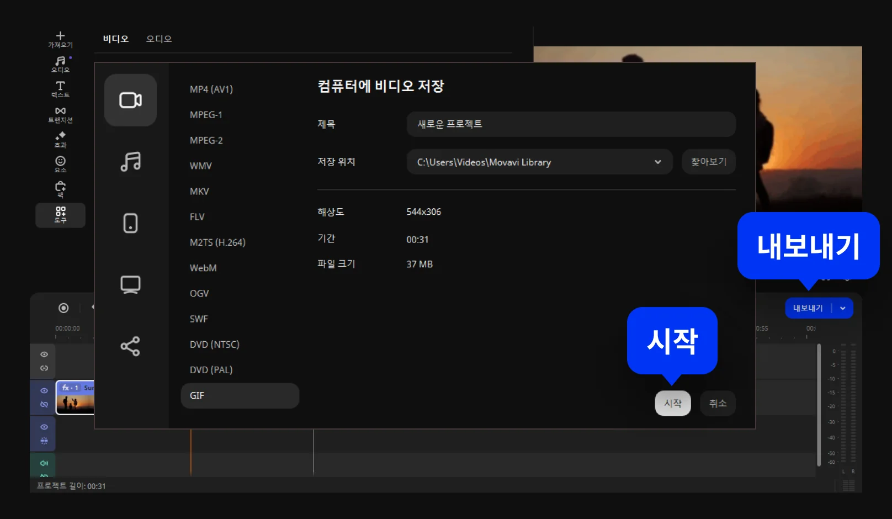This screenshot has width=892, height=519.
Task: Click the 프로젝트 길이: 00:31 status text
Action: pyautogui.click(x=71, y=486)
